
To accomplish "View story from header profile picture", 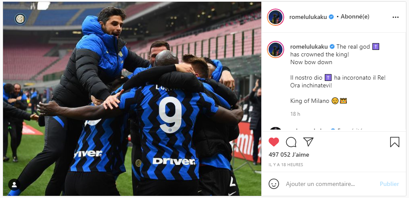I will 276,17.
